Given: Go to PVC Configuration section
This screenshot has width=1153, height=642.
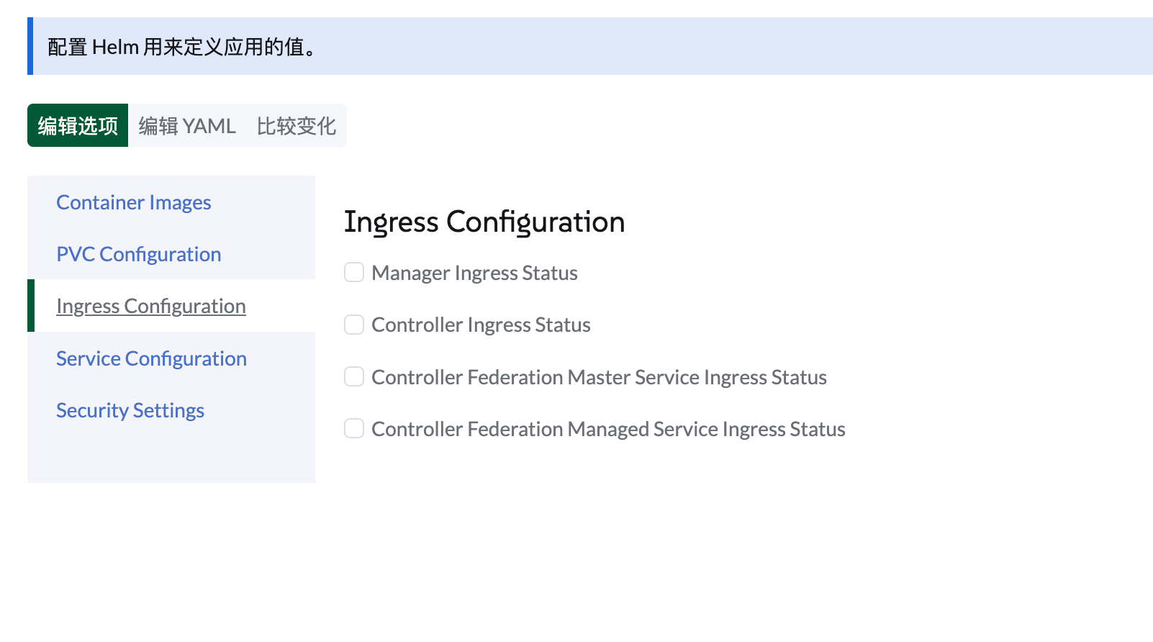Looking at the screenshot, I should click(139, 255).
